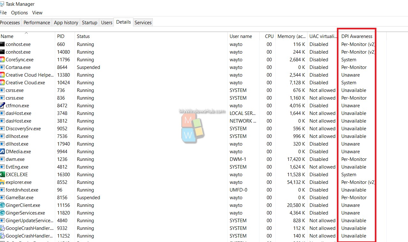Open the Users tab

point(107,23)
